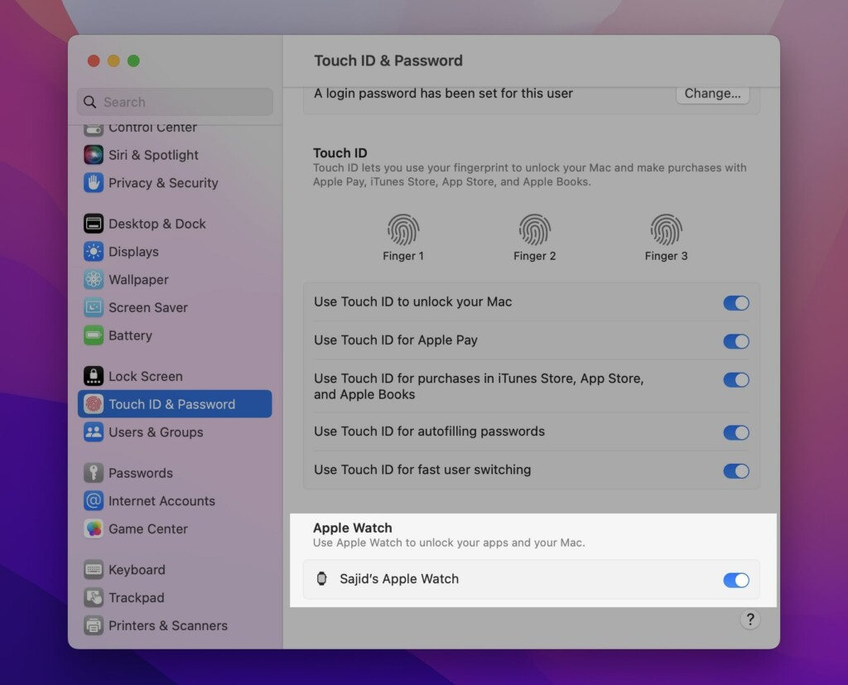The height and width of the screenshot is (685, 848).
Task: Click the Wallpaper sidebar icon
Action: (x=94, y=280)
